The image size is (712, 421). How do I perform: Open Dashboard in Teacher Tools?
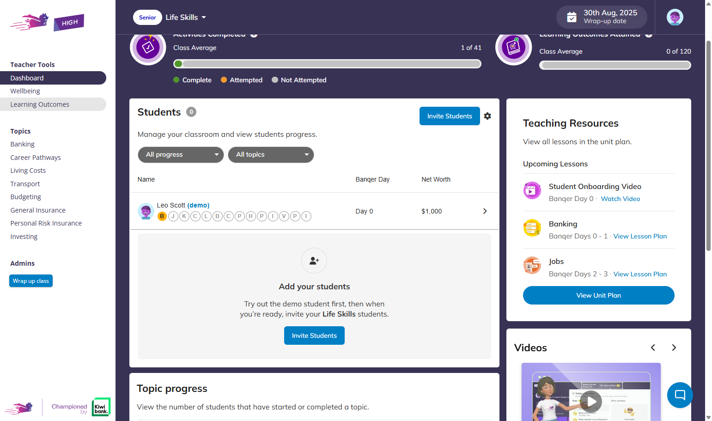53,78
